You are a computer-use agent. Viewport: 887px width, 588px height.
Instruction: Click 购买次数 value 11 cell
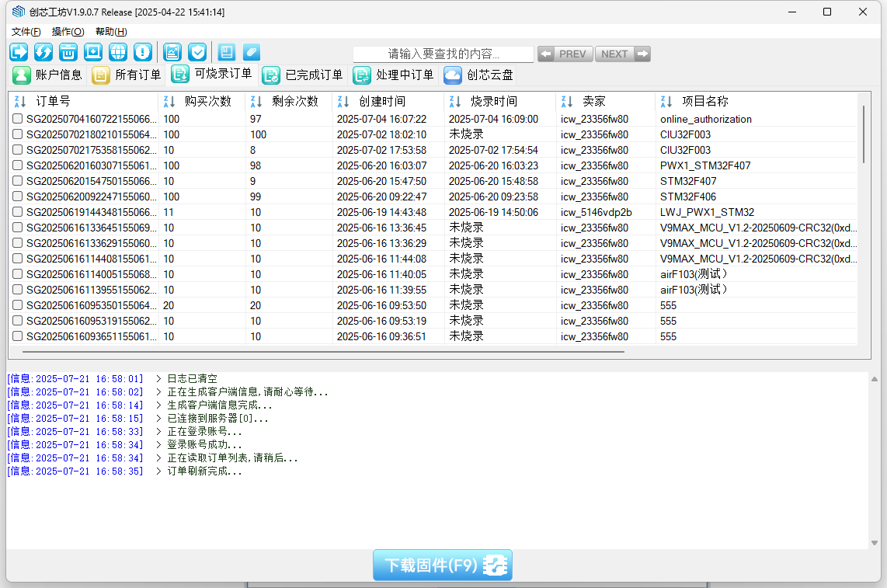coord(169,212)
